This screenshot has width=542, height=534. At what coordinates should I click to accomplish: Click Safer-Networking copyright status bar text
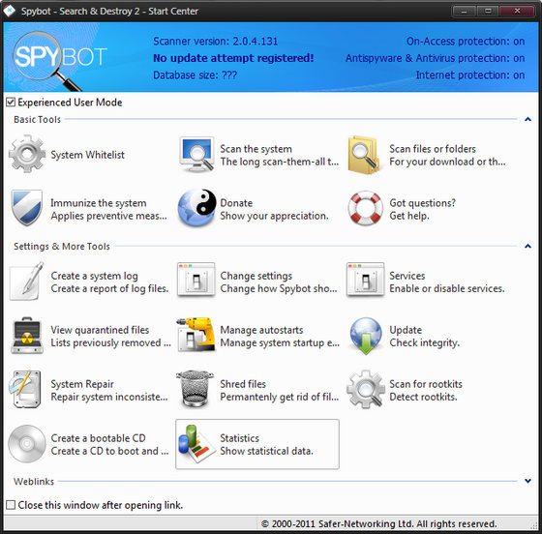(378, 523)
